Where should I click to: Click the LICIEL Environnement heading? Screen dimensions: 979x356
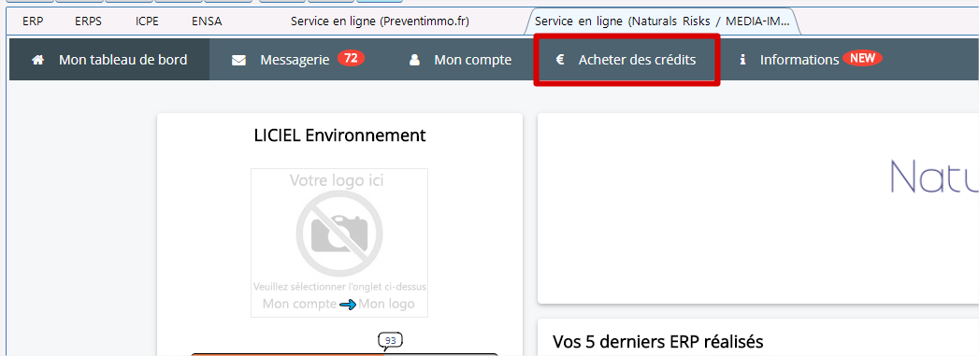point(339,135)
